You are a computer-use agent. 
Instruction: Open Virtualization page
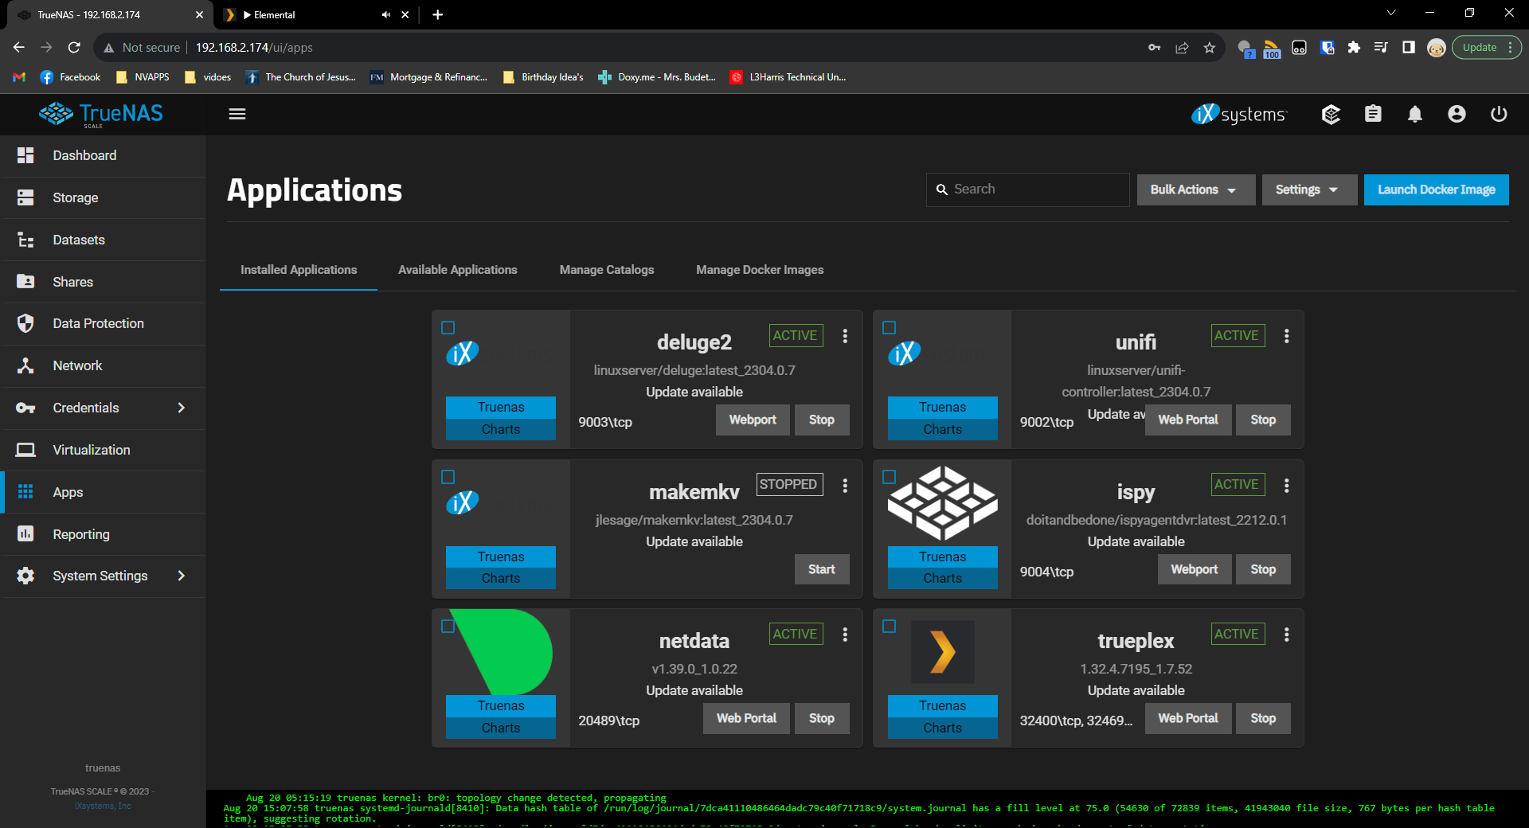click(x=103, y=450)
